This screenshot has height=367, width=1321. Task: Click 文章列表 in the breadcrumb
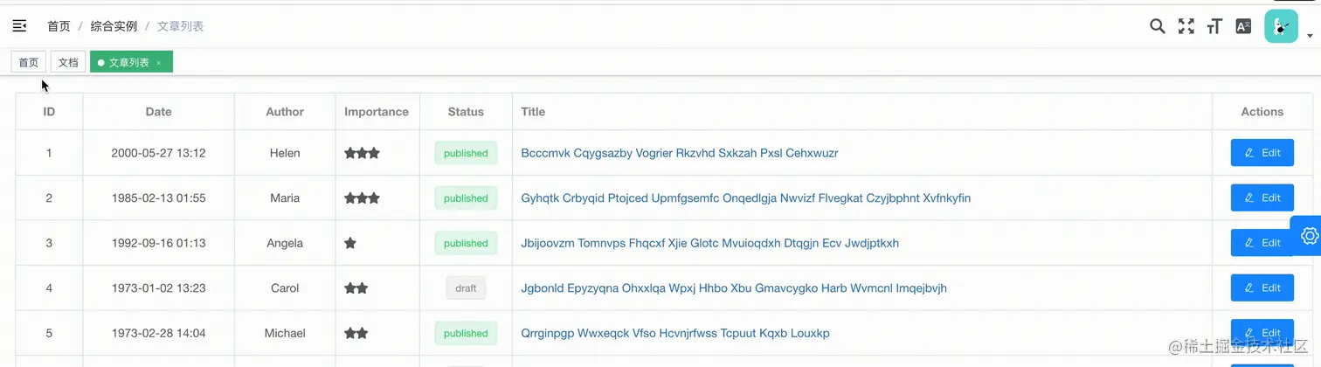click(180, 26)
